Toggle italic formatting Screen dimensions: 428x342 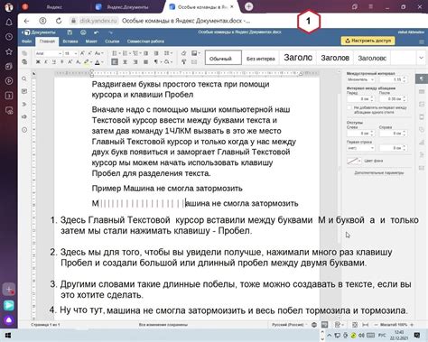[x=46, y=62]
